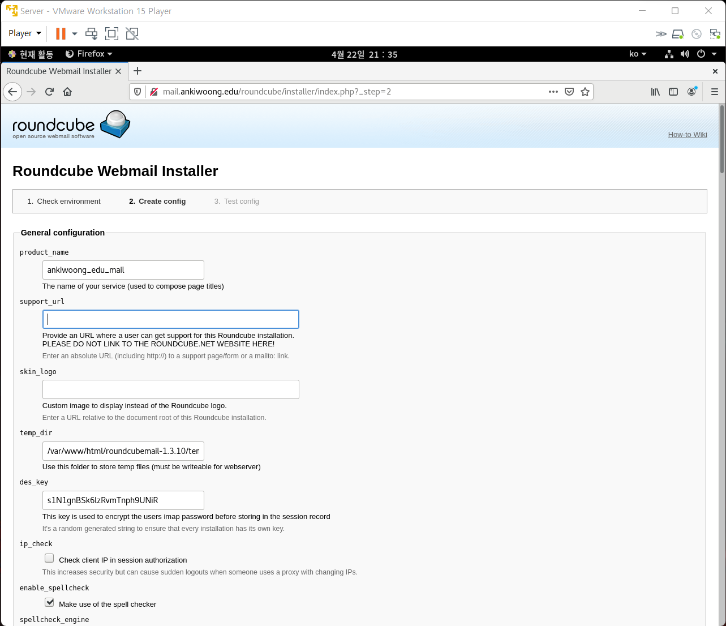Viewport: 726px width, 626px height.
Task: Click the network adapter device icon
Action: pyautogui.click(x=715, y=34)
